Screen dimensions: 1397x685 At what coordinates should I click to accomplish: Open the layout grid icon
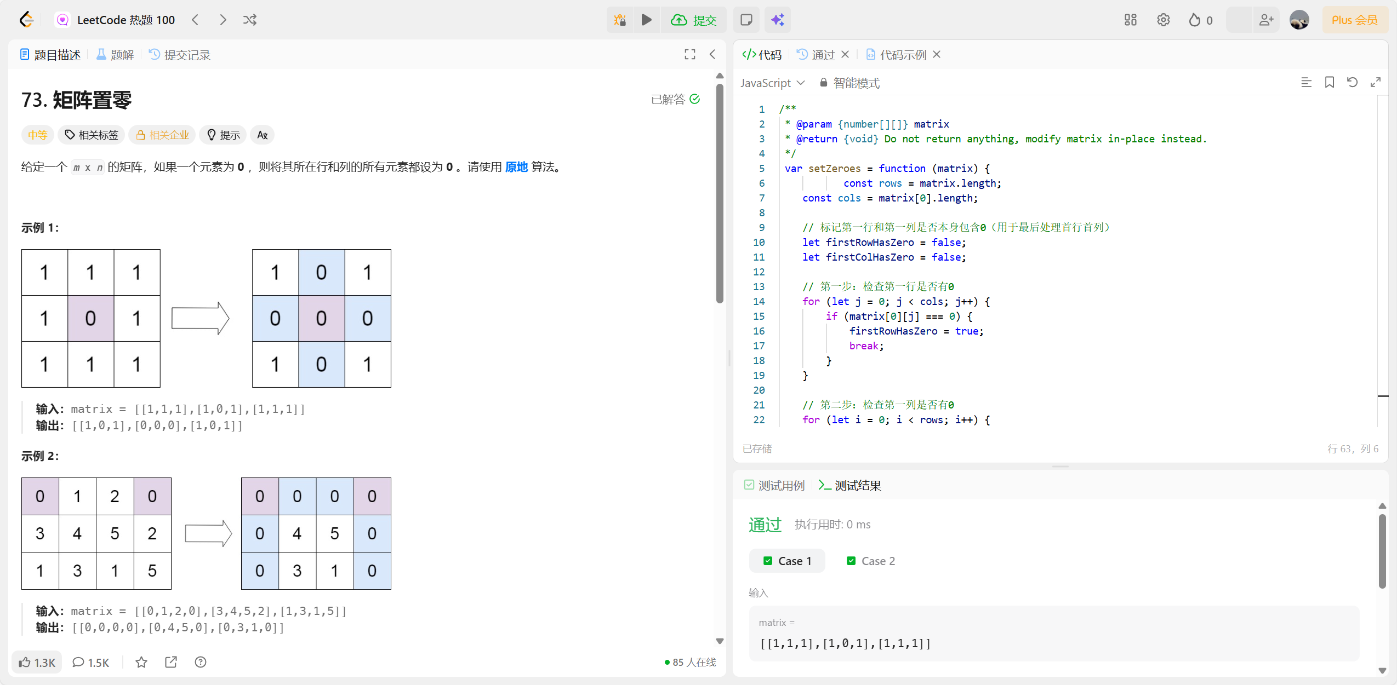pyautogui.click(x=1130, y=20)
